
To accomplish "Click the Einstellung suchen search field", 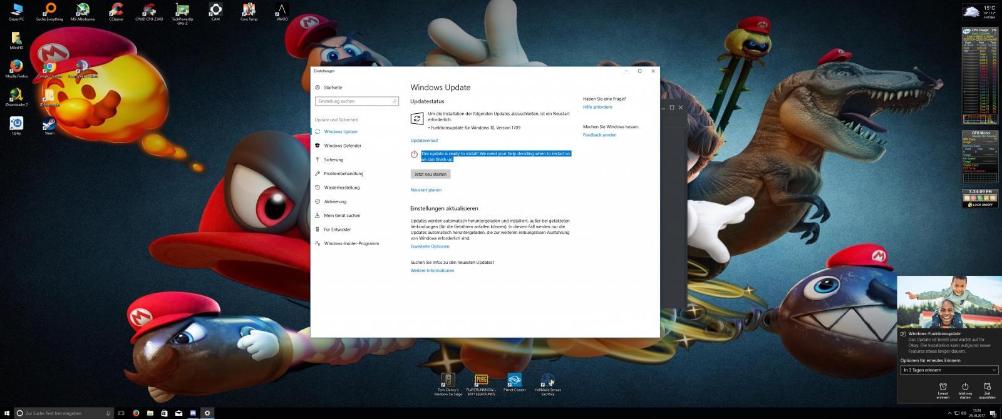I will tap(357, 101).
